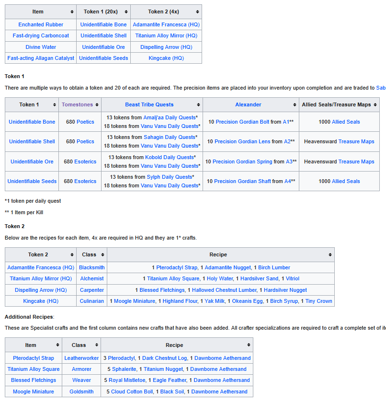Open Allied Seals link in Unidentifiable Bone row
Viewport: 386px width, 403px height.
coord(346,122)
